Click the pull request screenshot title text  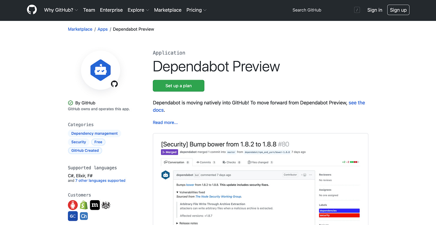(x=225, y=144)
